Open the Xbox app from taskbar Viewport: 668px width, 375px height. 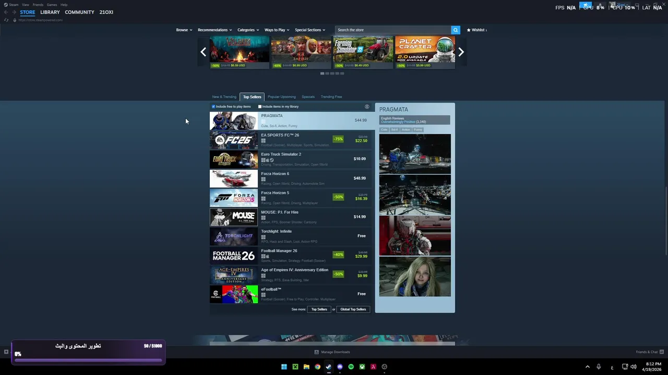point(362,367)
